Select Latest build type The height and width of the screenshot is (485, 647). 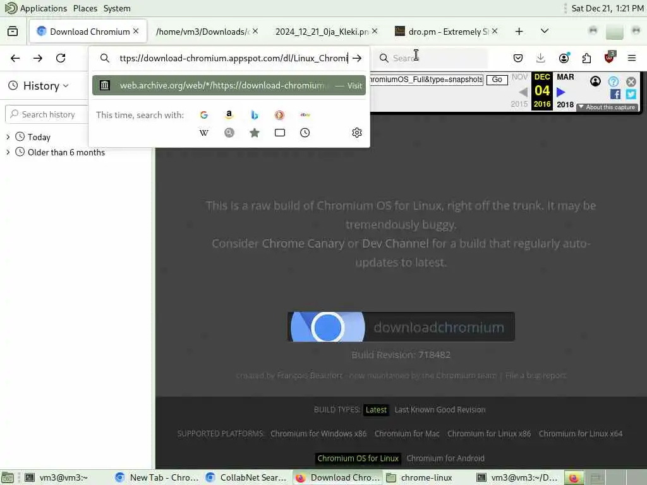tap(377, 410)
